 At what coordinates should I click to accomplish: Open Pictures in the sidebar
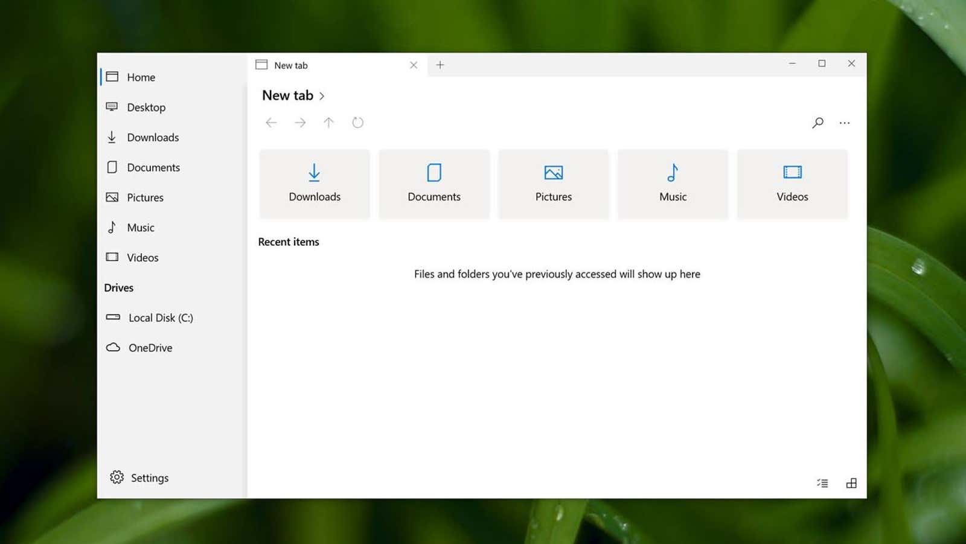coord(172,197)
